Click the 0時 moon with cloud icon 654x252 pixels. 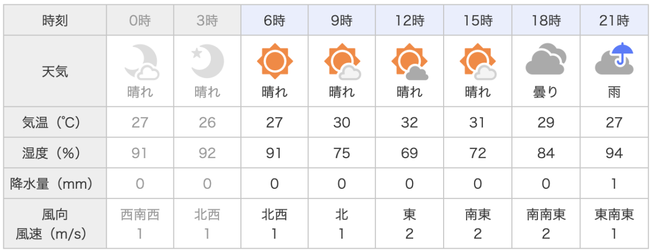(x=141, y=60)
